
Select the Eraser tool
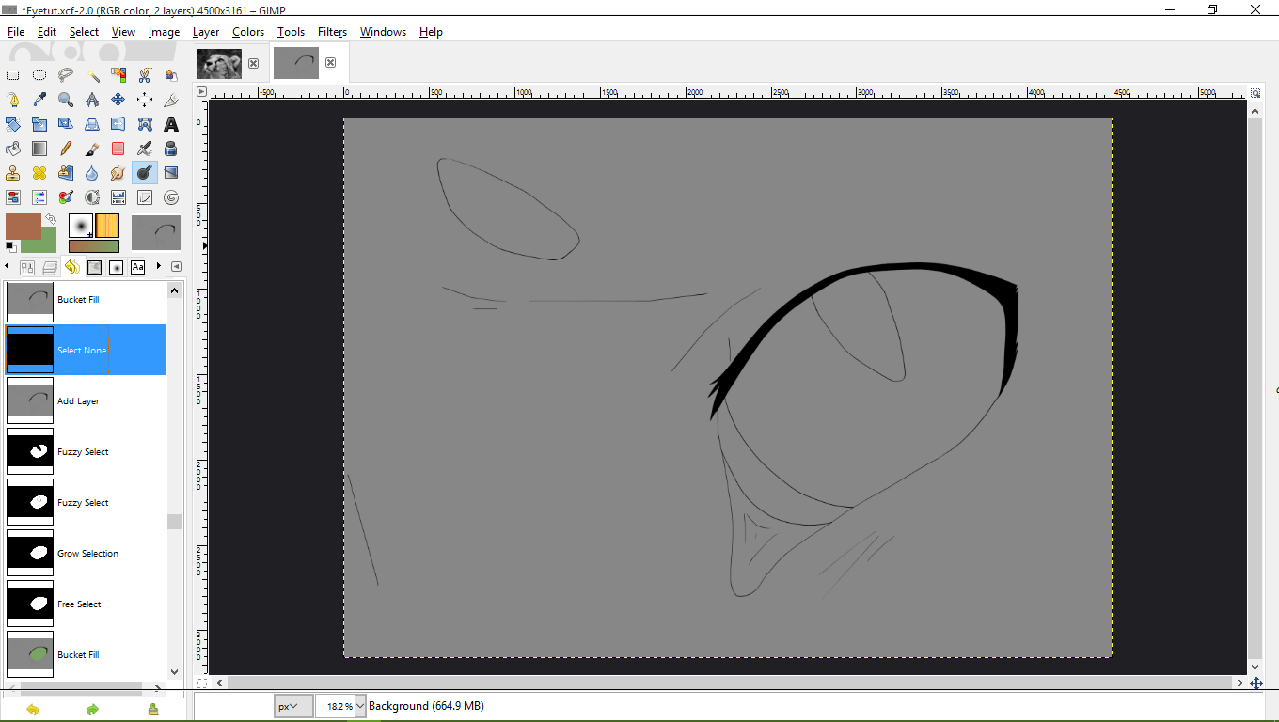pyautogui.click(x=118, y=149)
